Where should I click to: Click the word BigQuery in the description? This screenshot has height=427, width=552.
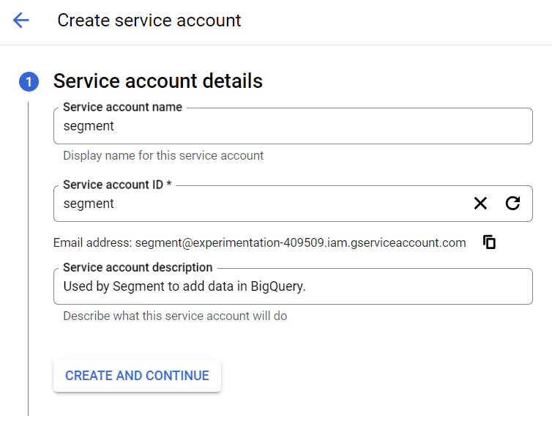[276, 286]
